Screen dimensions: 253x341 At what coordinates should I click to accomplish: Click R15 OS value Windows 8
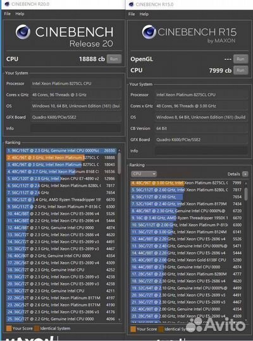coord(201,117)
